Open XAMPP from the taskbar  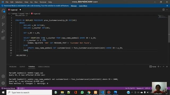pyautogui.click(x=96, y=92)
